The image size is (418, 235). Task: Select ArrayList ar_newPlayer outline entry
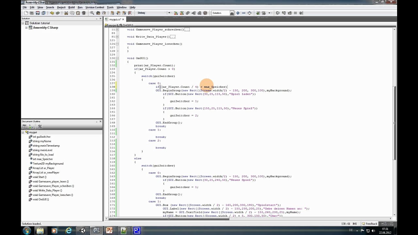coord(46,172)
